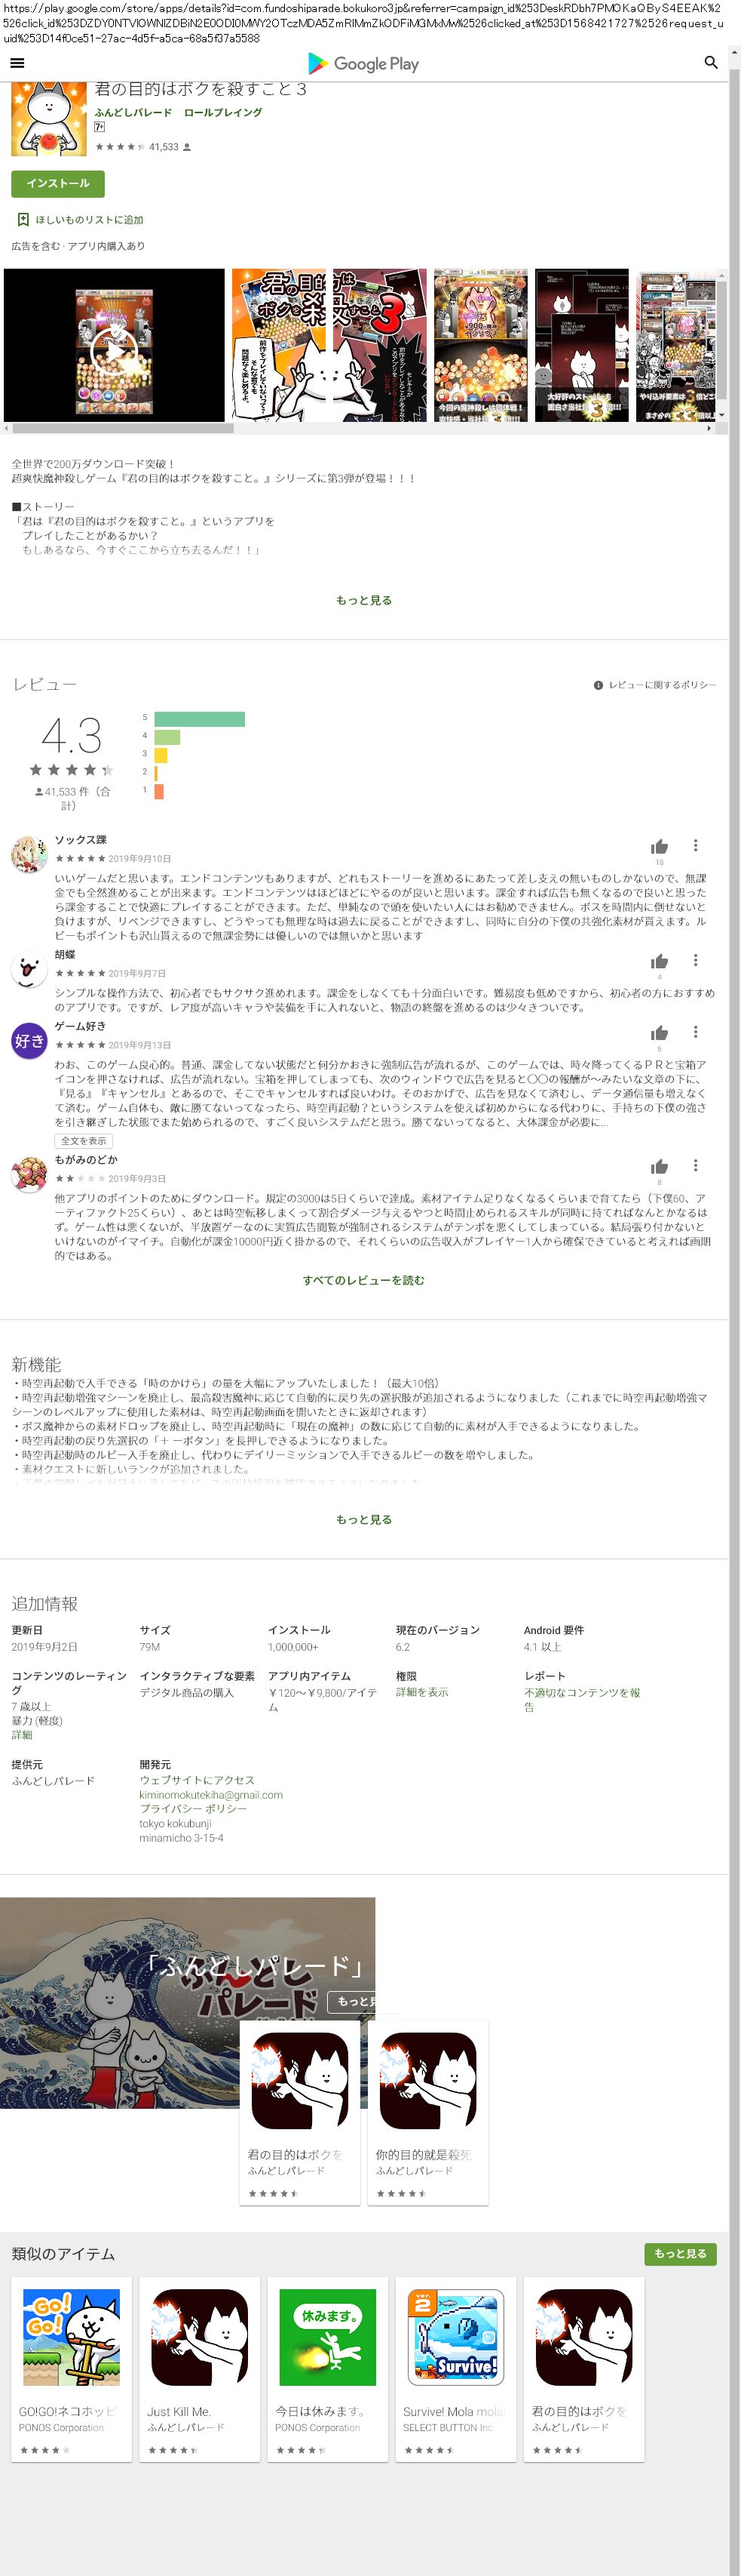Open レビューに関するポリシー link
This screenshot has width=741, height=2576.
(663, 685)
